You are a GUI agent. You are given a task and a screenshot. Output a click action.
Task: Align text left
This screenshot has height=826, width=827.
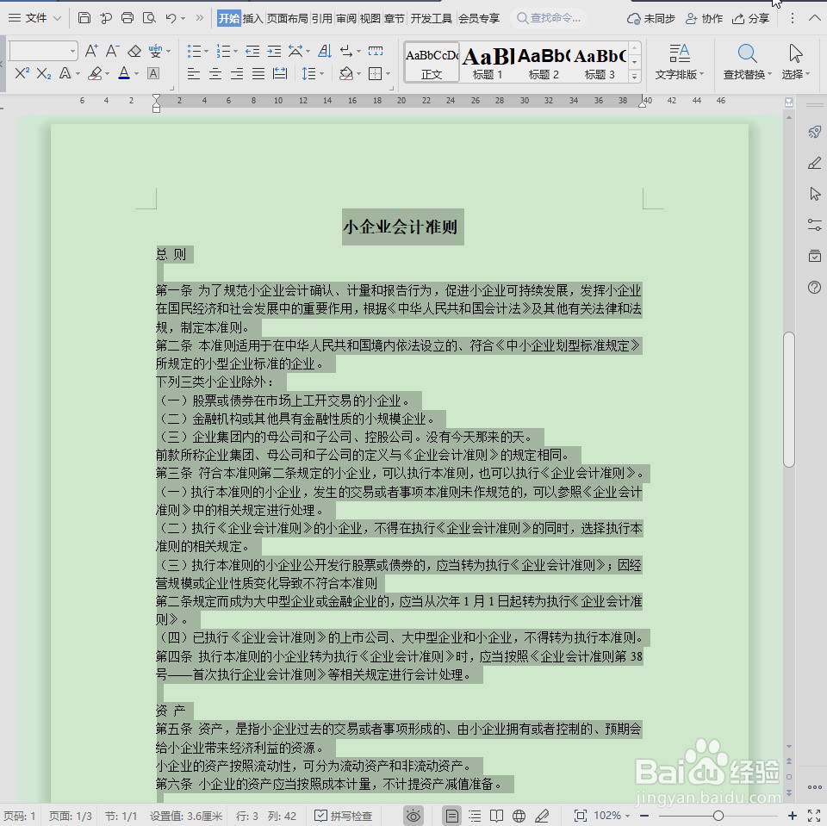(194, 74)
